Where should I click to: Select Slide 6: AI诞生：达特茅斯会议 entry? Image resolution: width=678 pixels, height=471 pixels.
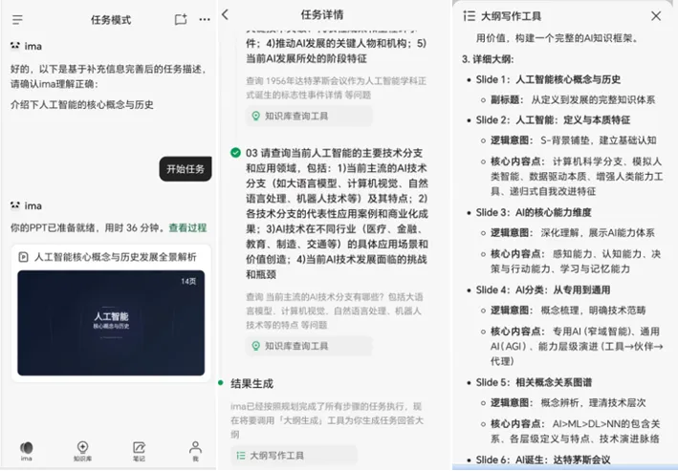tap(543, 460)
